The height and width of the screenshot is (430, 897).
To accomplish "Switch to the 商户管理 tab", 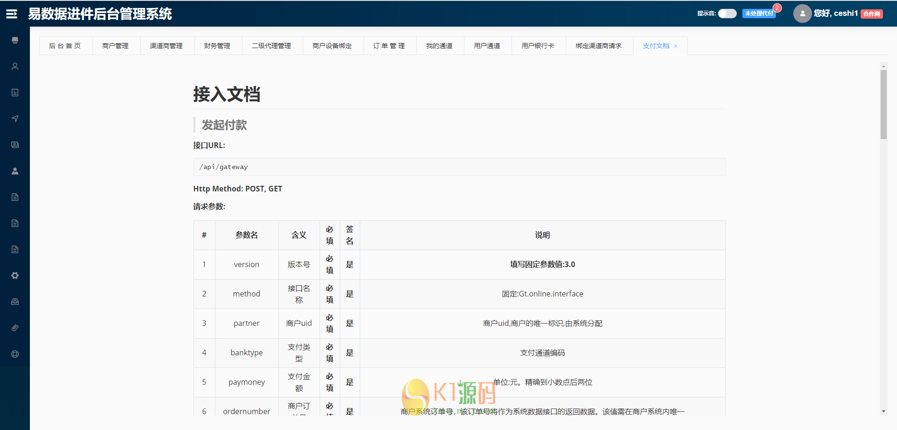I will pos(115,46).
